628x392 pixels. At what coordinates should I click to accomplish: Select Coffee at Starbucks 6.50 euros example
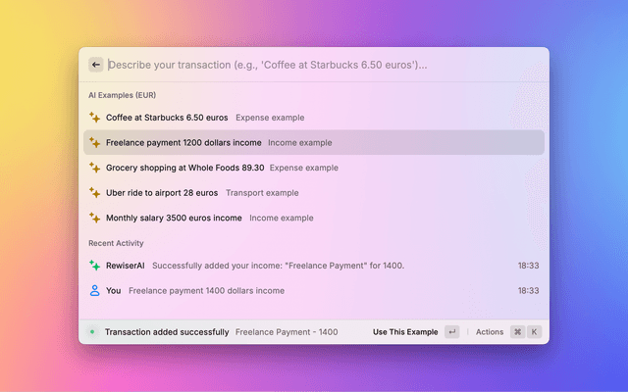pyautogui.click(x=167, y=118)
